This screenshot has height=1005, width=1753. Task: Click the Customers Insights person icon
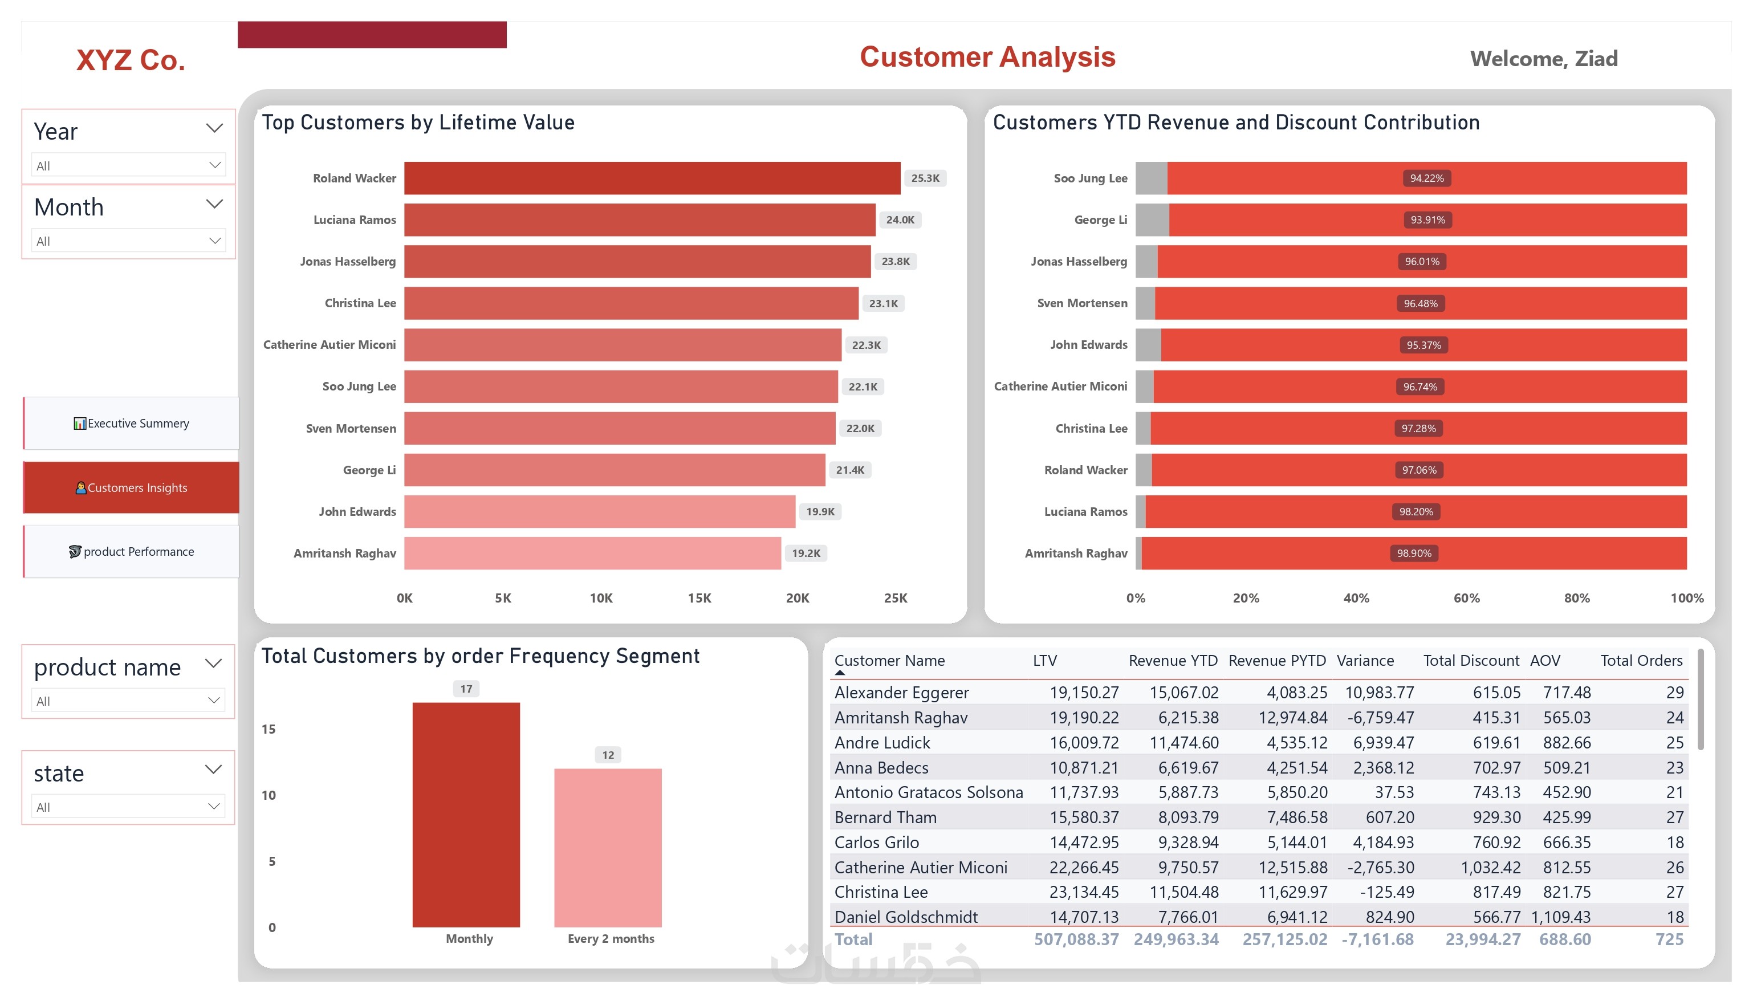81,488
